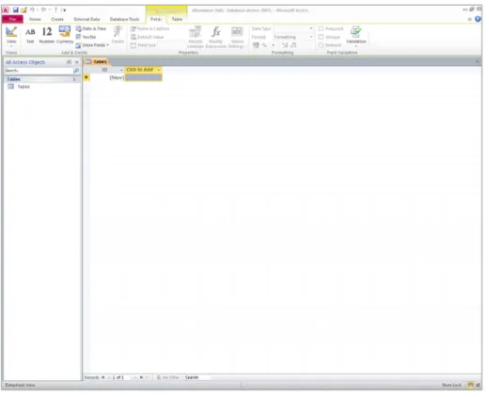Open the Format combo box
This screenshot has width=489, height=397.
(293, 37)
